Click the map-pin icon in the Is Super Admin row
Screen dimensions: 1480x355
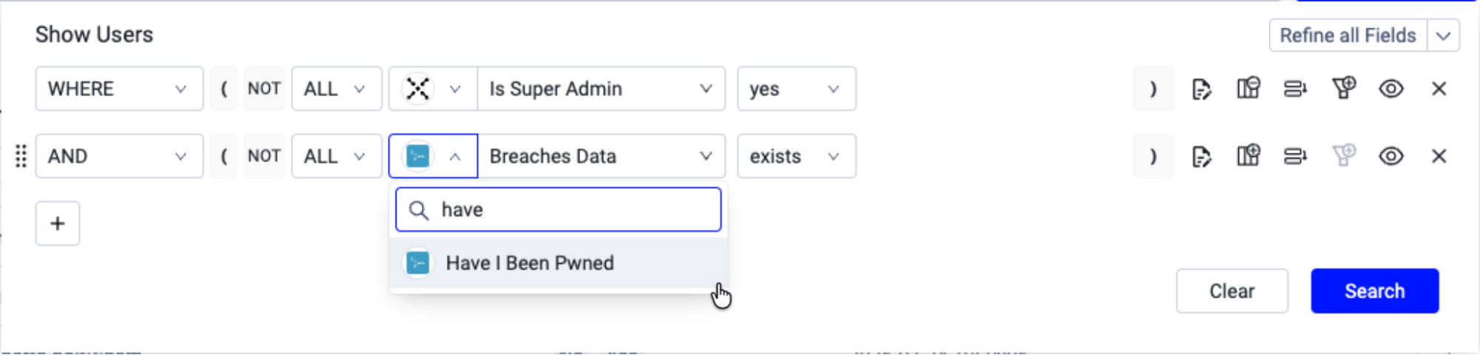[1248, 89]
